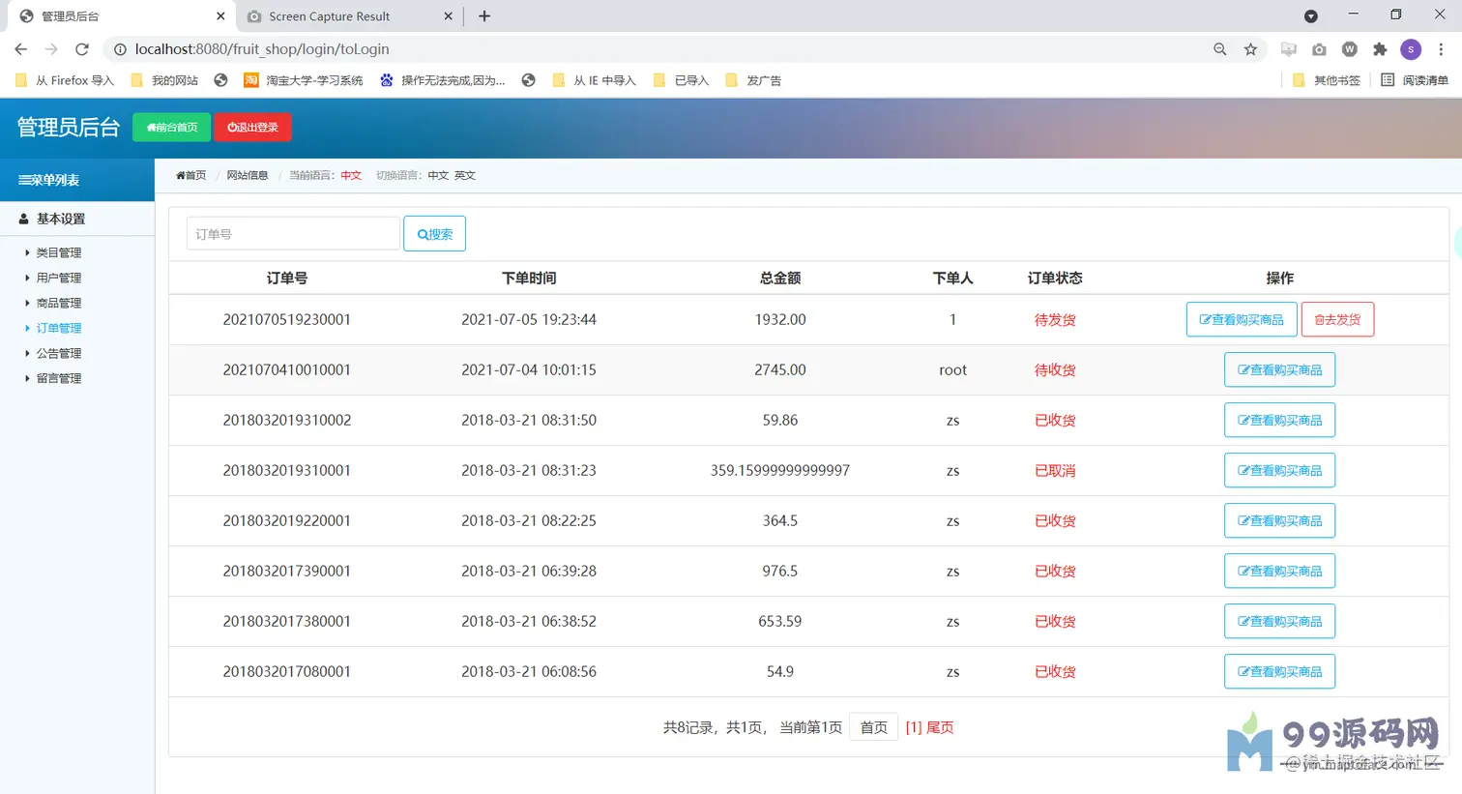Close the 管理员后台 tab
Image resolution: width=1462 pixels, height=794 pixels.
pyautogui.click(x=220, y=16)
